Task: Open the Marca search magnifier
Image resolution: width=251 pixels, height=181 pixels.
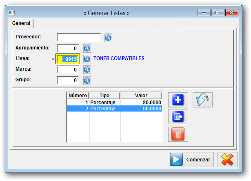Action: [87, 69]
